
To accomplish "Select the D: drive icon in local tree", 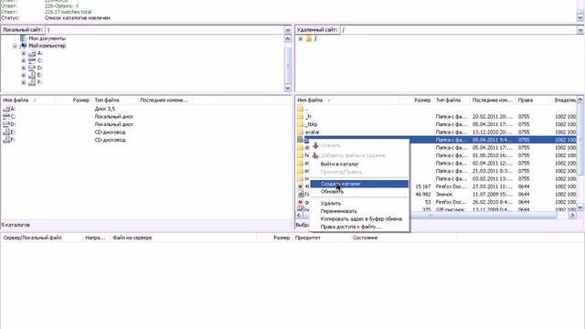I will click(x=32, y=68).
